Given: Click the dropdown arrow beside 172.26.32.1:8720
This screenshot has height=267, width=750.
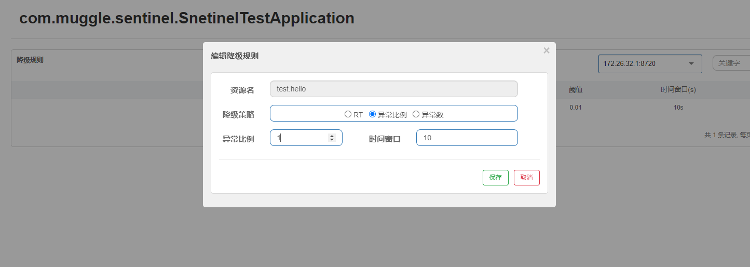Looking at the screenshot, I should (691, 63).
